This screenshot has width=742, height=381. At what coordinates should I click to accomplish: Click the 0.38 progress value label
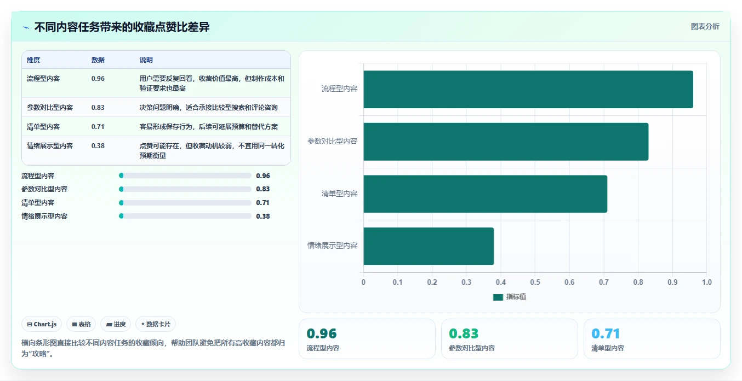[x=263, y=216]
